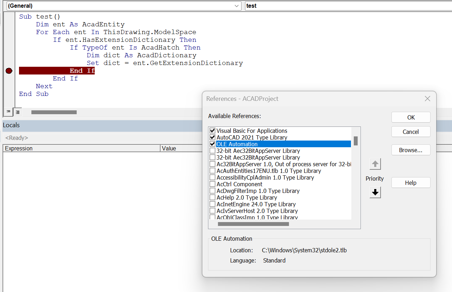The image size is (452, 292).
Task: Check AcIvServerHost 2.0 Type Library
Action: click(212, 211)
